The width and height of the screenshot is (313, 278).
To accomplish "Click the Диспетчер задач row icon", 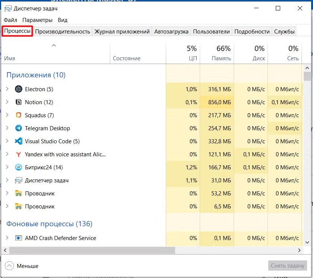I will click(19, 180).
